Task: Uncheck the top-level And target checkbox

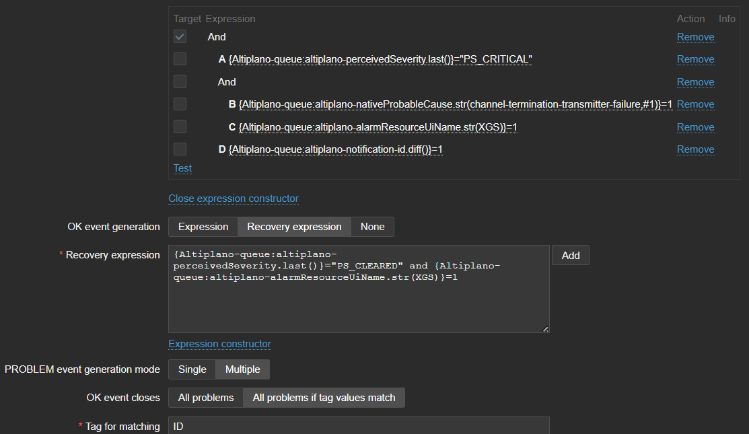Action: click(x=180, y=37)
